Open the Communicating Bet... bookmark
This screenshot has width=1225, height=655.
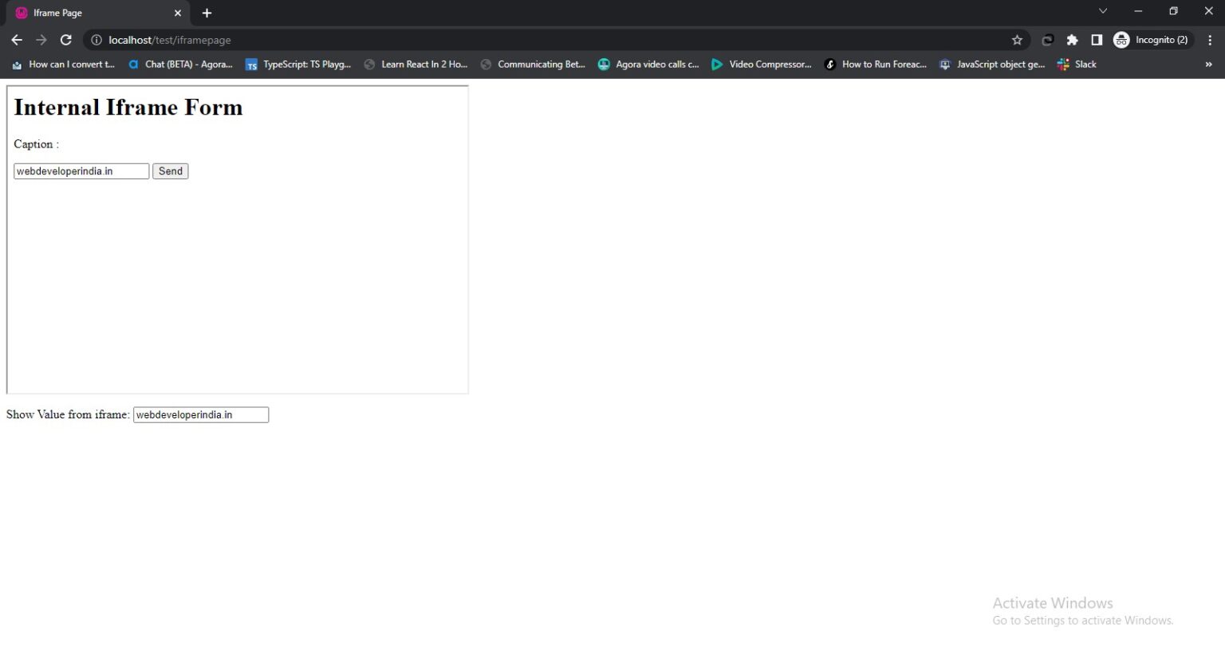533,65
